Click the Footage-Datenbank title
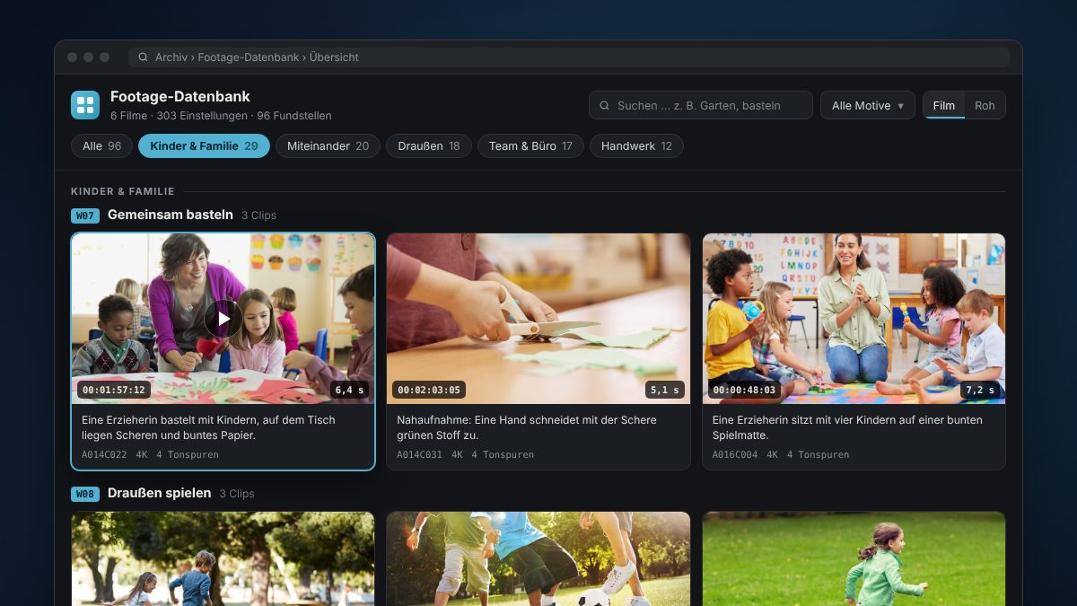 [x=180, y=96]
